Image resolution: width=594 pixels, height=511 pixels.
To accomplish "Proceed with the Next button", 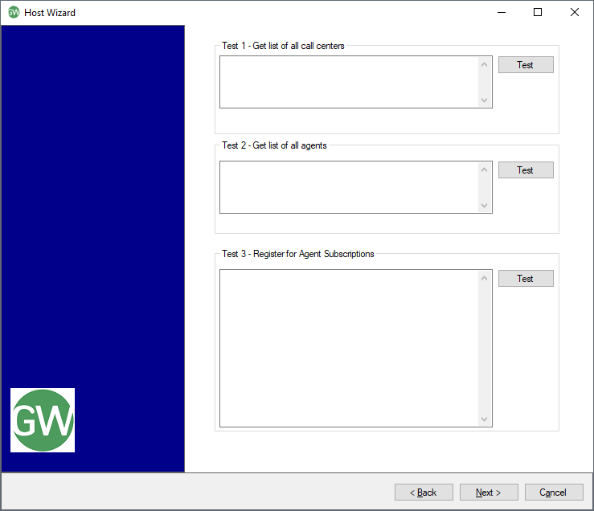I will pyautogui.click(x=489, y=492).
